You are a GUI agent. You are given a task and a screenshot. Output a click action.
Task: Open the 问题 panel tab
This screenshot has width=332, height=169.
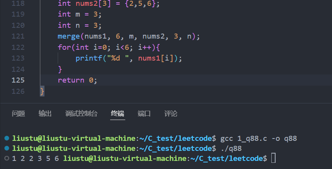18,113
